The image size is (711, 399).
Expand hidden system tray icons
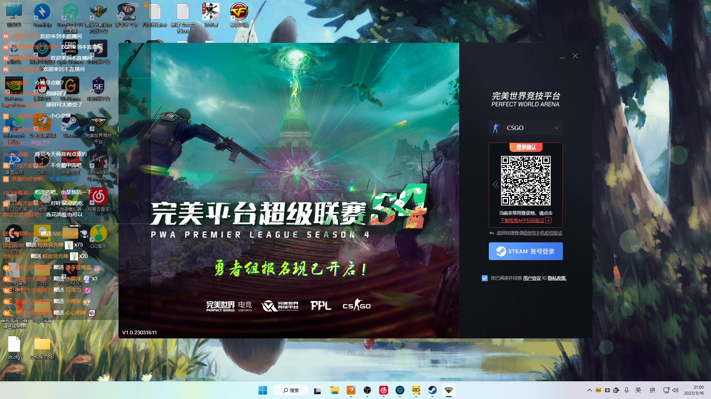589,390
